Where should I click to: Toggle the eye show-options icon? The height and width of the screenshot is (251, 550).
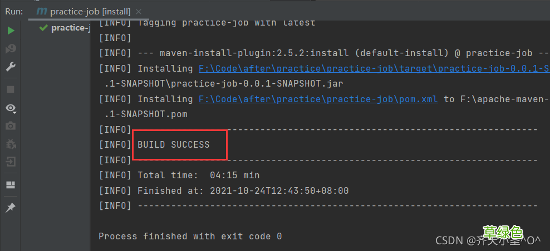click(10, 108)
